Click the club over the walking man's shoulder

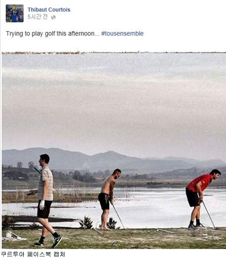(49, 183)
